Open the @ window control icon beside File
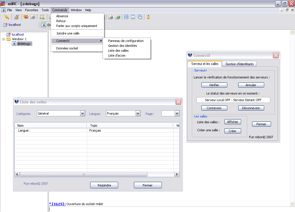This screenshot has width=295, height=212. [x=3, y=10]
